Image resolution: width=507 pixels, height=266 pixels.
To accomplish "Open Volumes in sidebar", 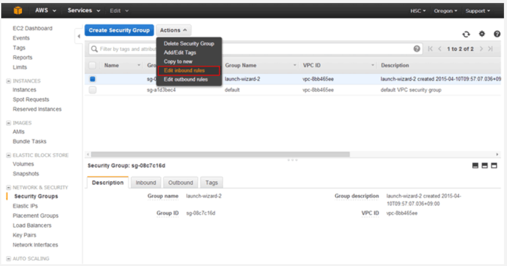I will tap(23, 164).
